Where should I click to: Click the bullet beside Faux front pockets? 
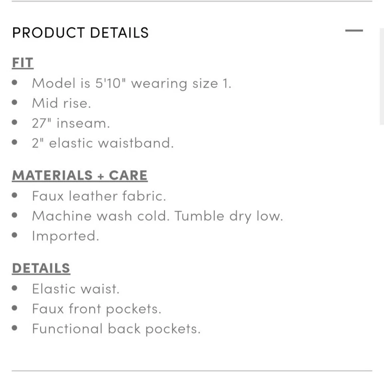pyautogui.click(x=15, y=308)
